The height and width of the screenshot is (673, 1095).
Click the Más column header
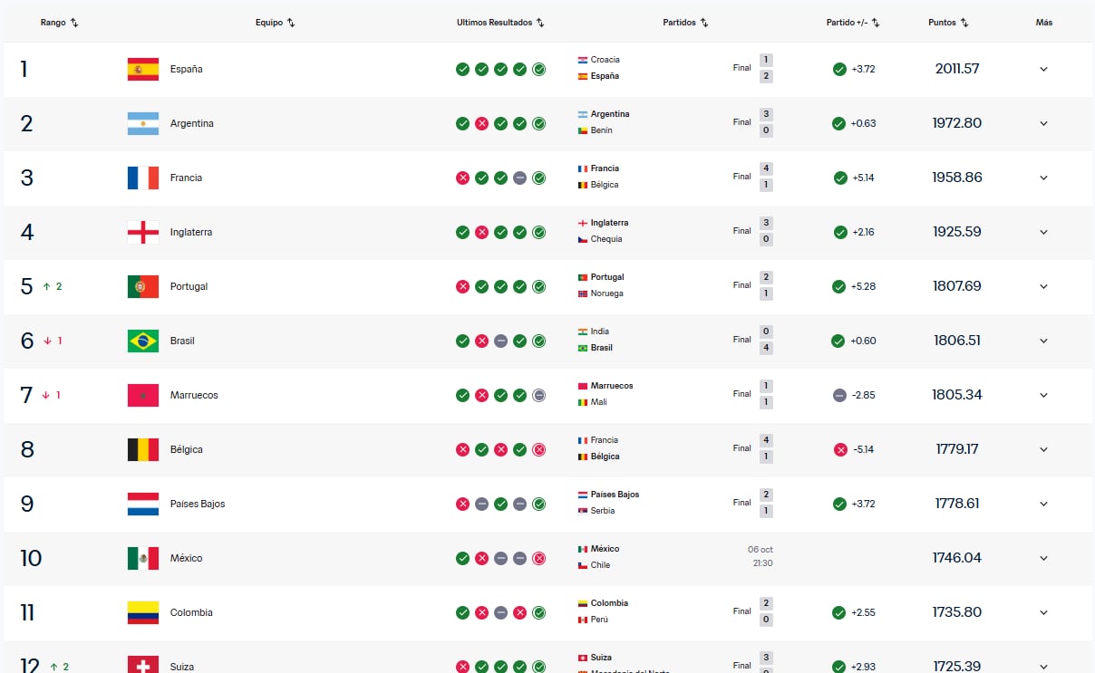1044,23
